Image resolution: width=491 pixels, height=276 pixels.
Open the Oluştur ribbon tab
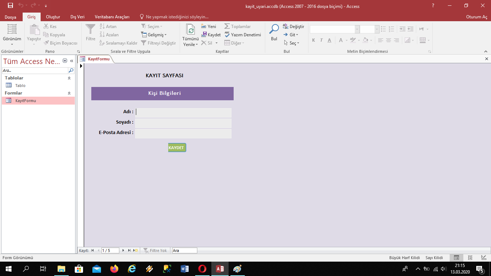pos(53,17)
